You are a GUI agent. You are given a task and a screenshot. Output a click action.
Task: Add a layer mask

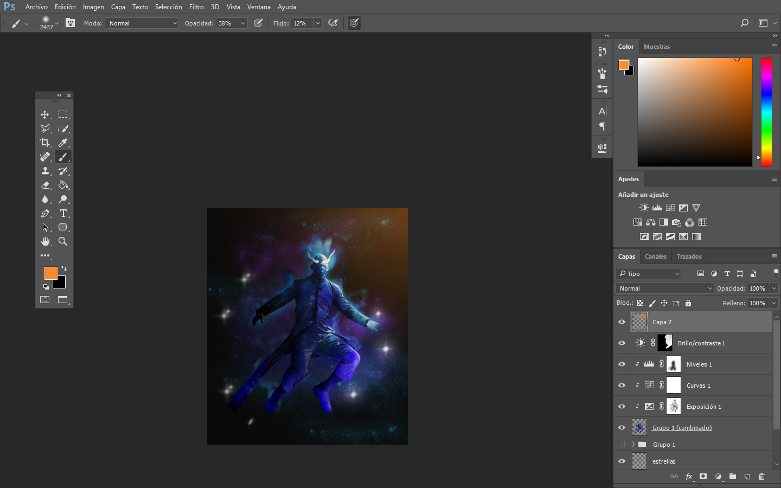[x=703, y=477]
